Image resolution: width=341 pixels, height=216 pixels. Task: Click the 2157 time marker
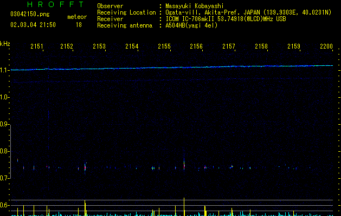[229, 46]
